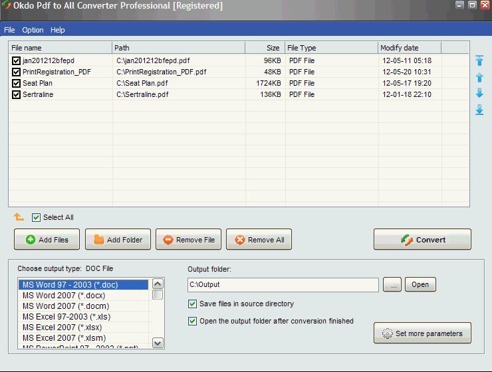Move selected file to top arrow icon

(479, 60)
